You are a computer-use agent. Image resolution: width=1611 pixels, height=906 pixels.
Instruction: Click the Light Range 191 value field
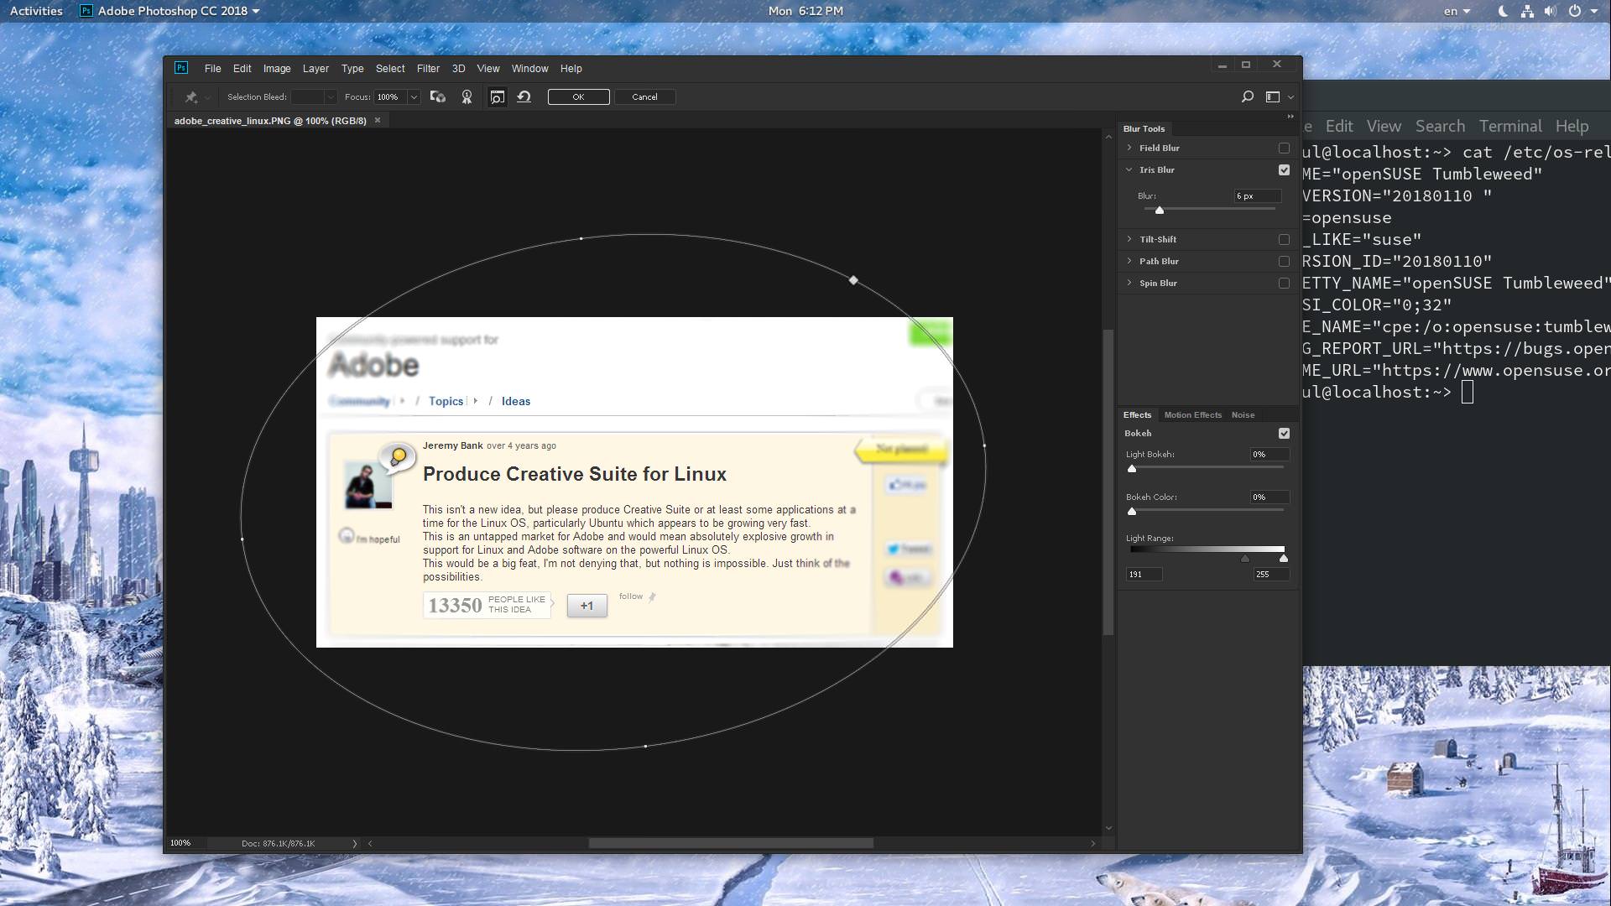tap(1144, 575)
